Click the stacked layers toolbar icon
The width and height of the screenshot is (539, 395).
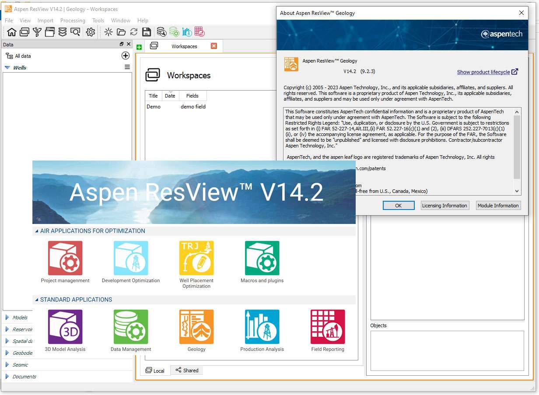(63, 32)
